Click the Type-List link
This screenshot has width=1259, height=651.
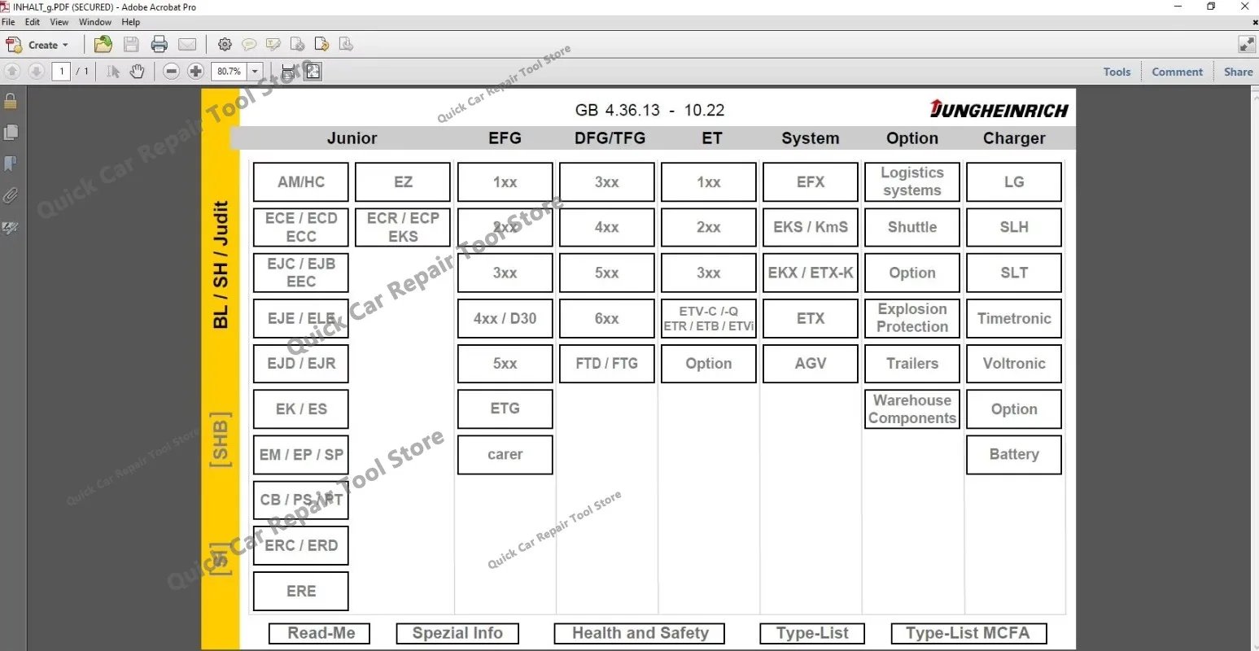tap(812, 633)
